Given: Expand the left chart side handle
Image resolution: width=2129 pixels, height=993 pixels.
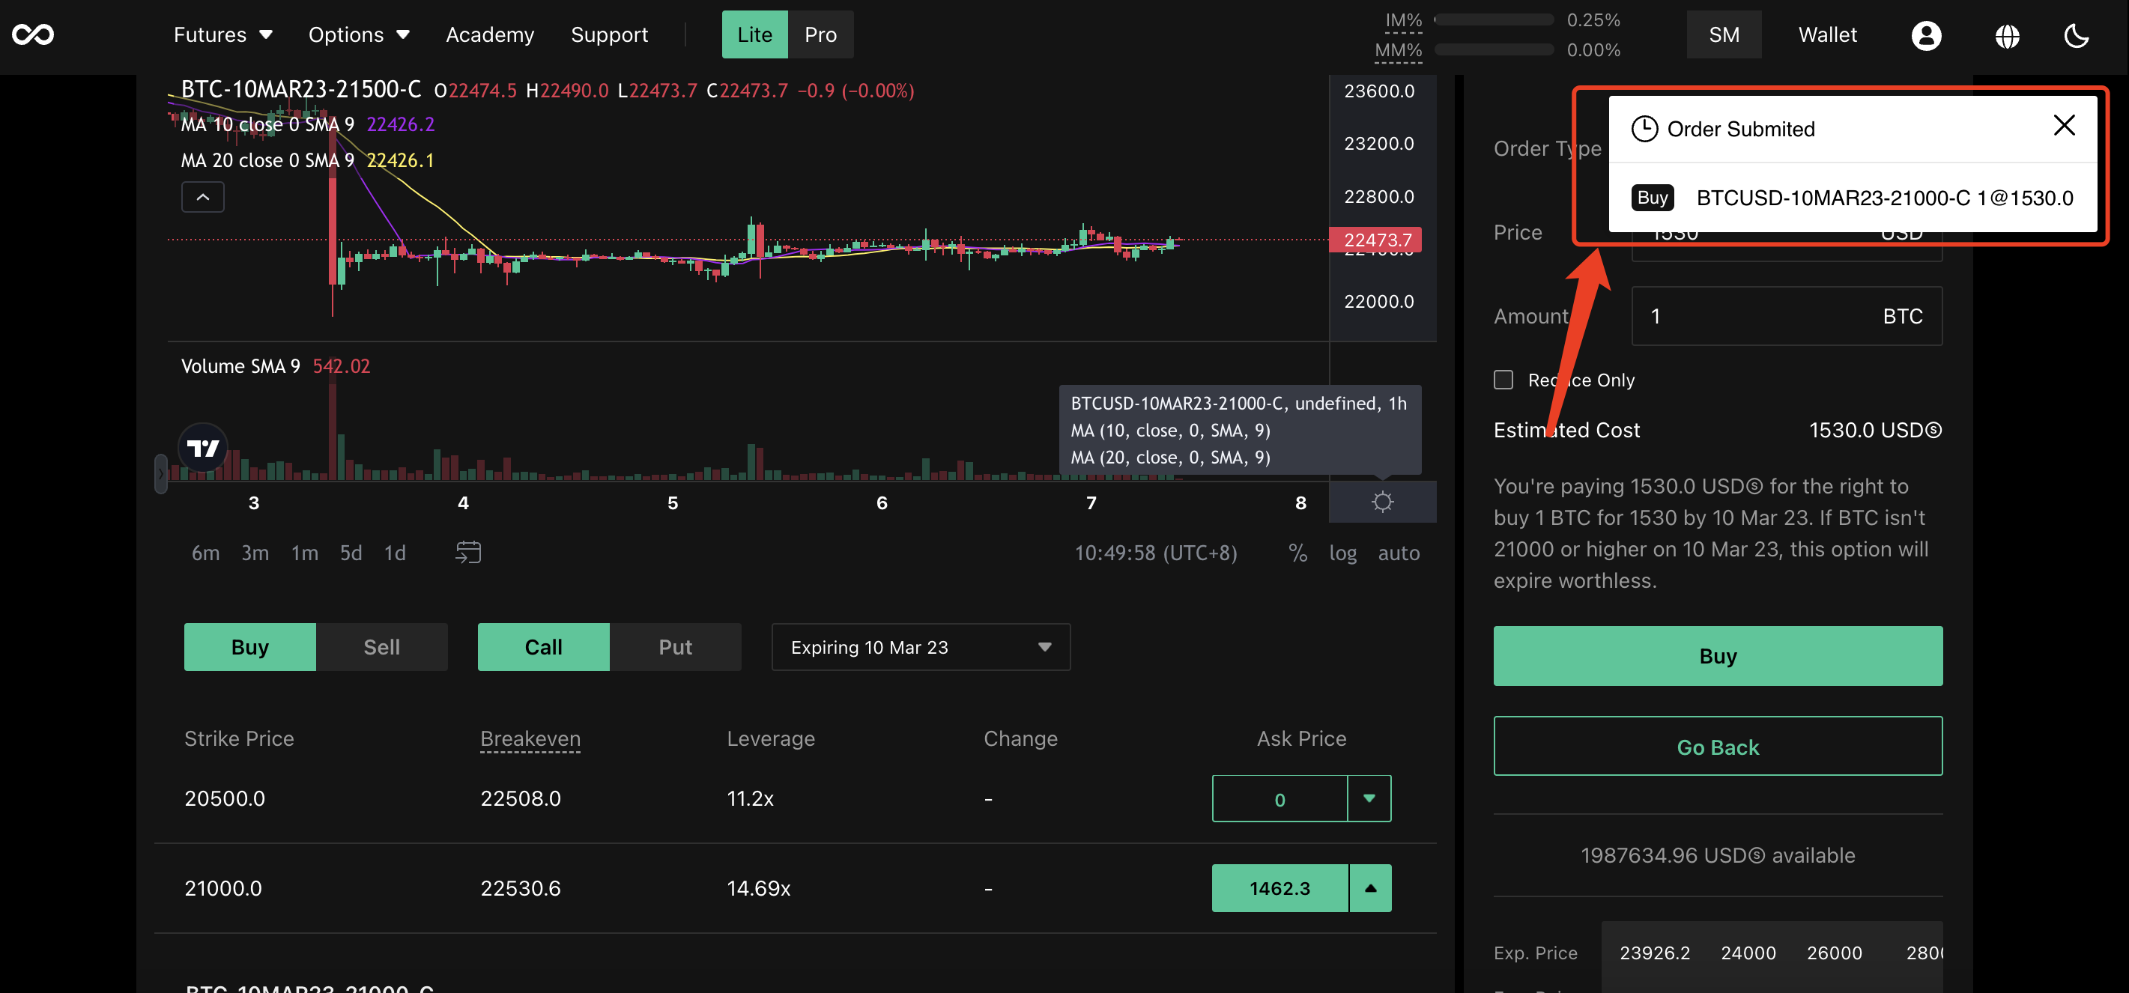Looking at the screenshot, I should [160, 473].
